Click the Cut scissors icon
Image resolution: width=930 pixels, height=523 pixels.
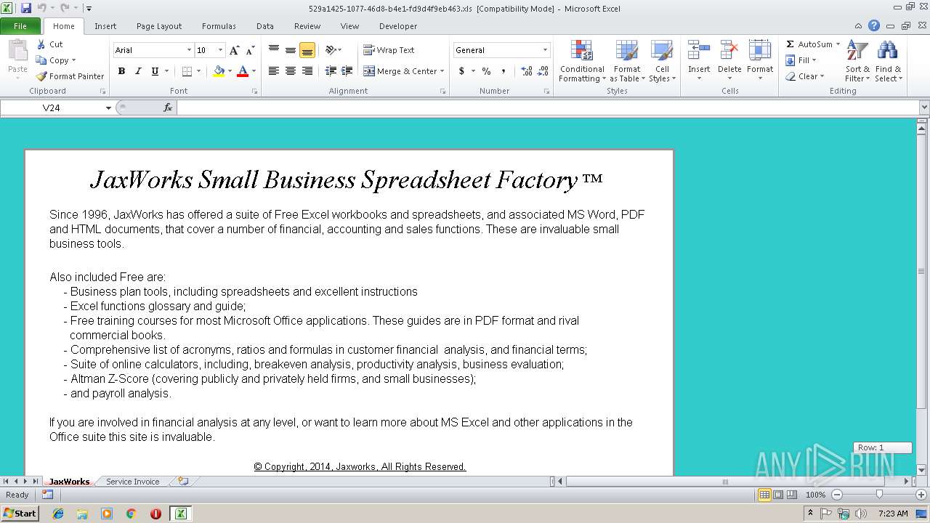(41, 44)
